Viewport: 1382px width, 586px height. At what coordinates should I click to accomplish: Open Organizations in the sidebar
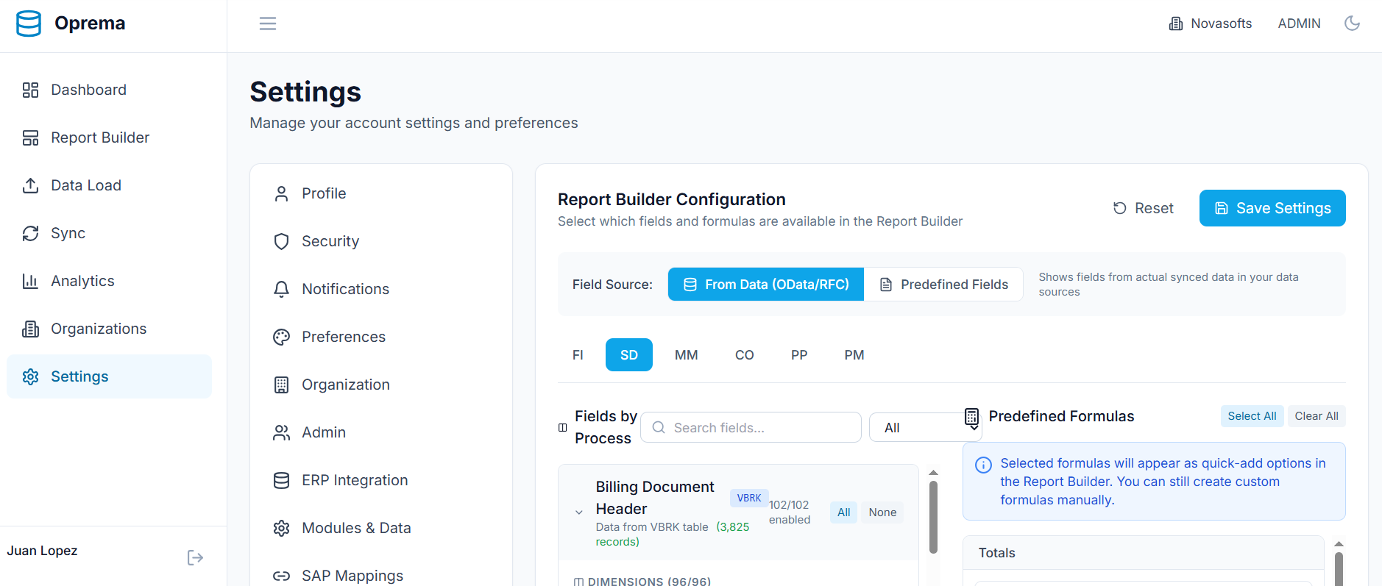109,329
